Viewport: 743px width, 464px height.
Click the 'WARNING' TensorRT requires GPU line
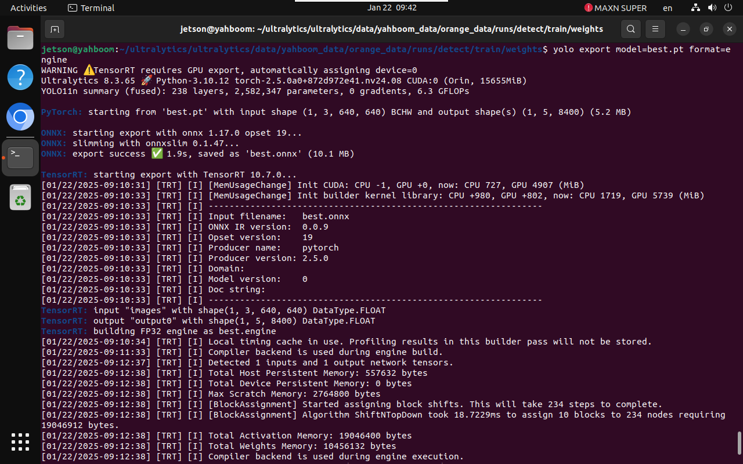coord(229,70)
